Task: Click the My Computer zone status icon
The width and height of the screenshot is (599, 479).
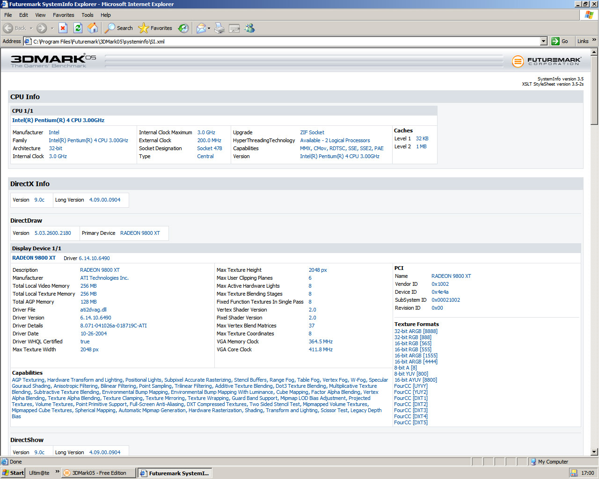Action: (533, 462)
